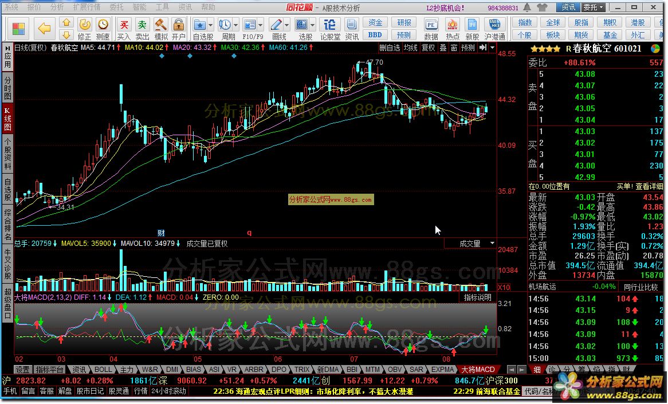The width and height of the screenshot is (668, 404).
Task: Expand the 周期 dropdown arrow
Action: point(235,25)
